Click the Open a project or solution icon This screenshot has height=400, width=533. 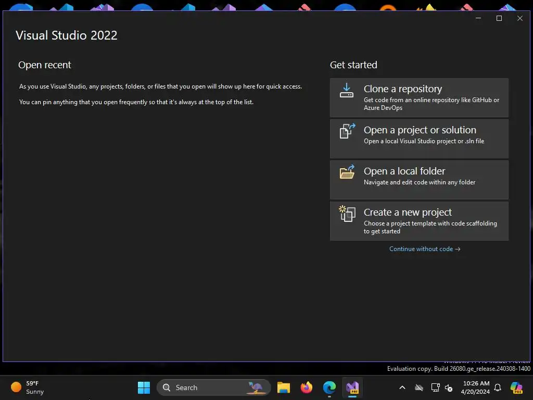coord(347,131)
